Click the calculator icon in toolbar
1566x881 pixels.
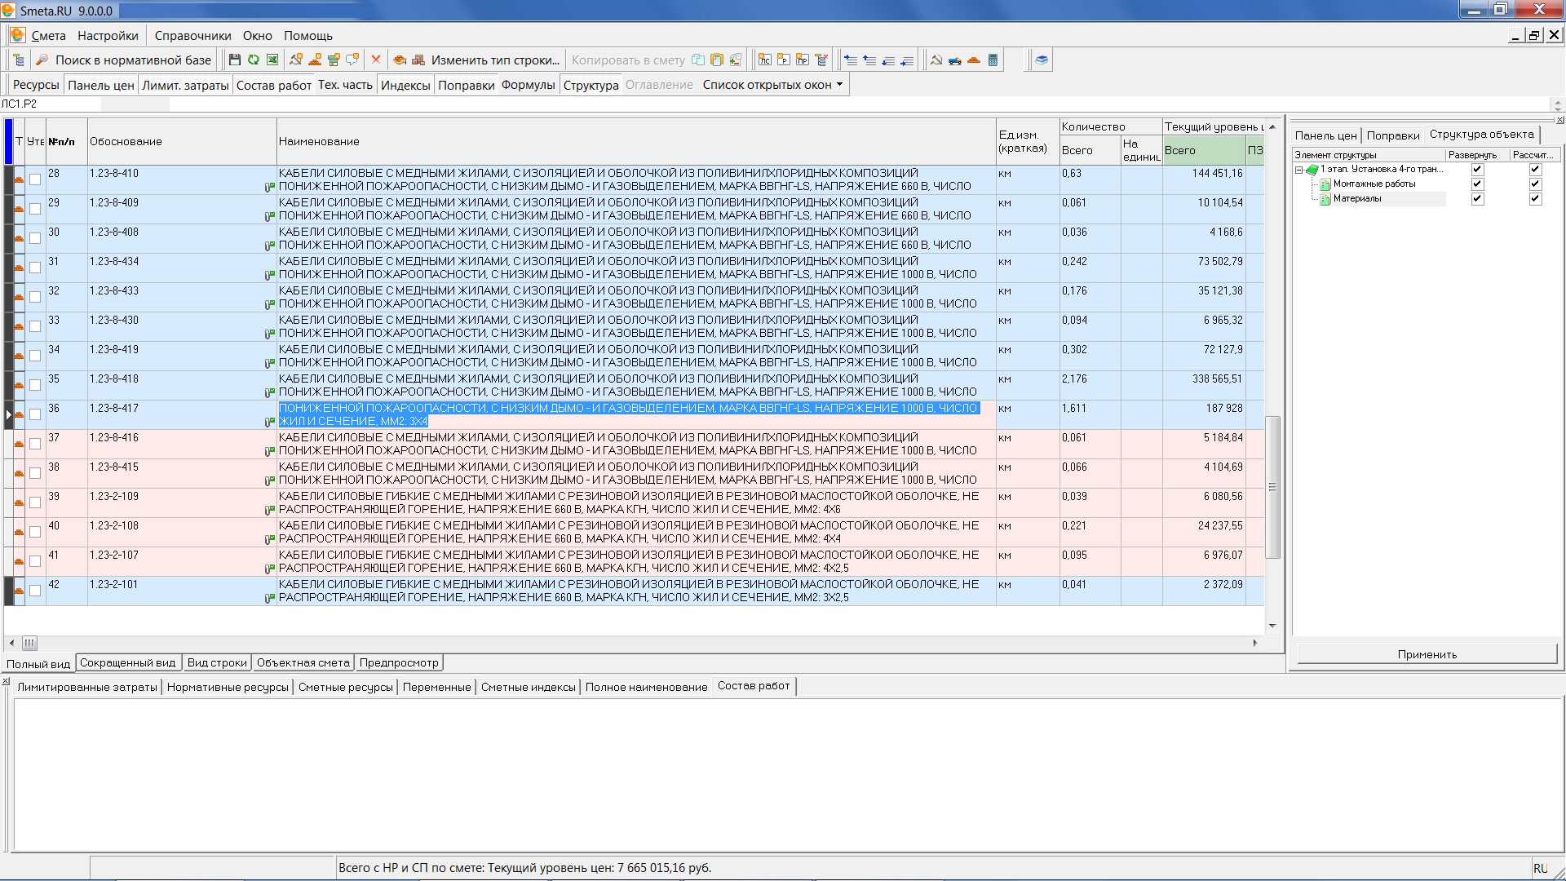pyautogui.click(x=993, y=60)
